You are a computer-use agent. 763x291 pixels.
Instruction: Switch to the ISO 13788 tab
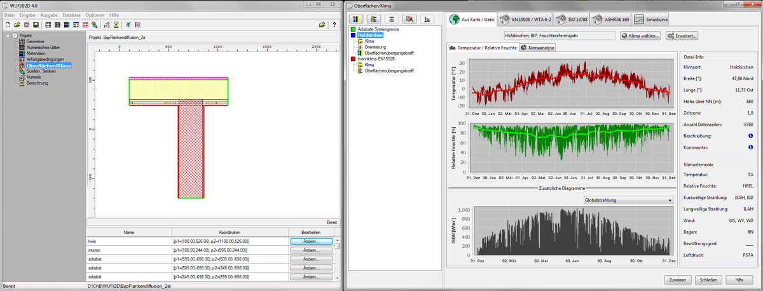572,20
